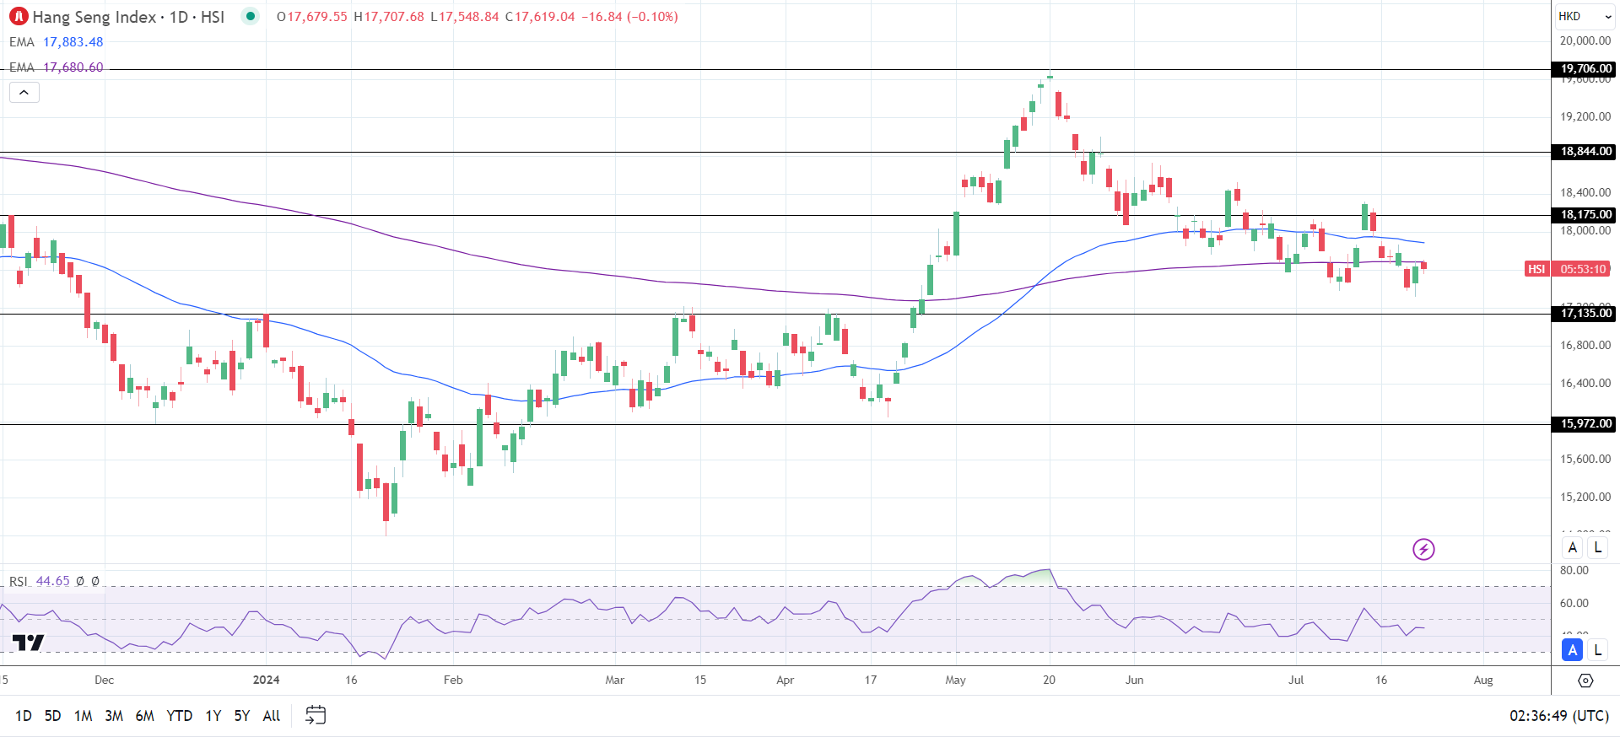Image resolution: width=1620 pixels, height=737 pixels.
Task: Click the purple lightning flash icon
Action: pyautogui.click(x=1423, y=550)
